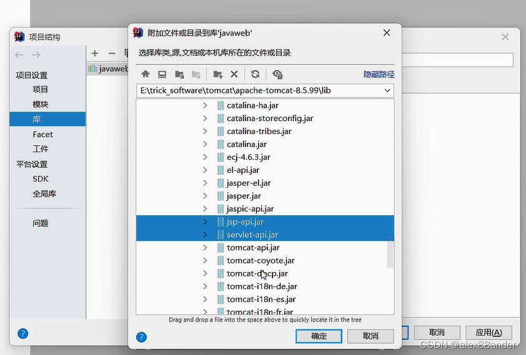Open help in the attach files dialog

tap(142, 337)
